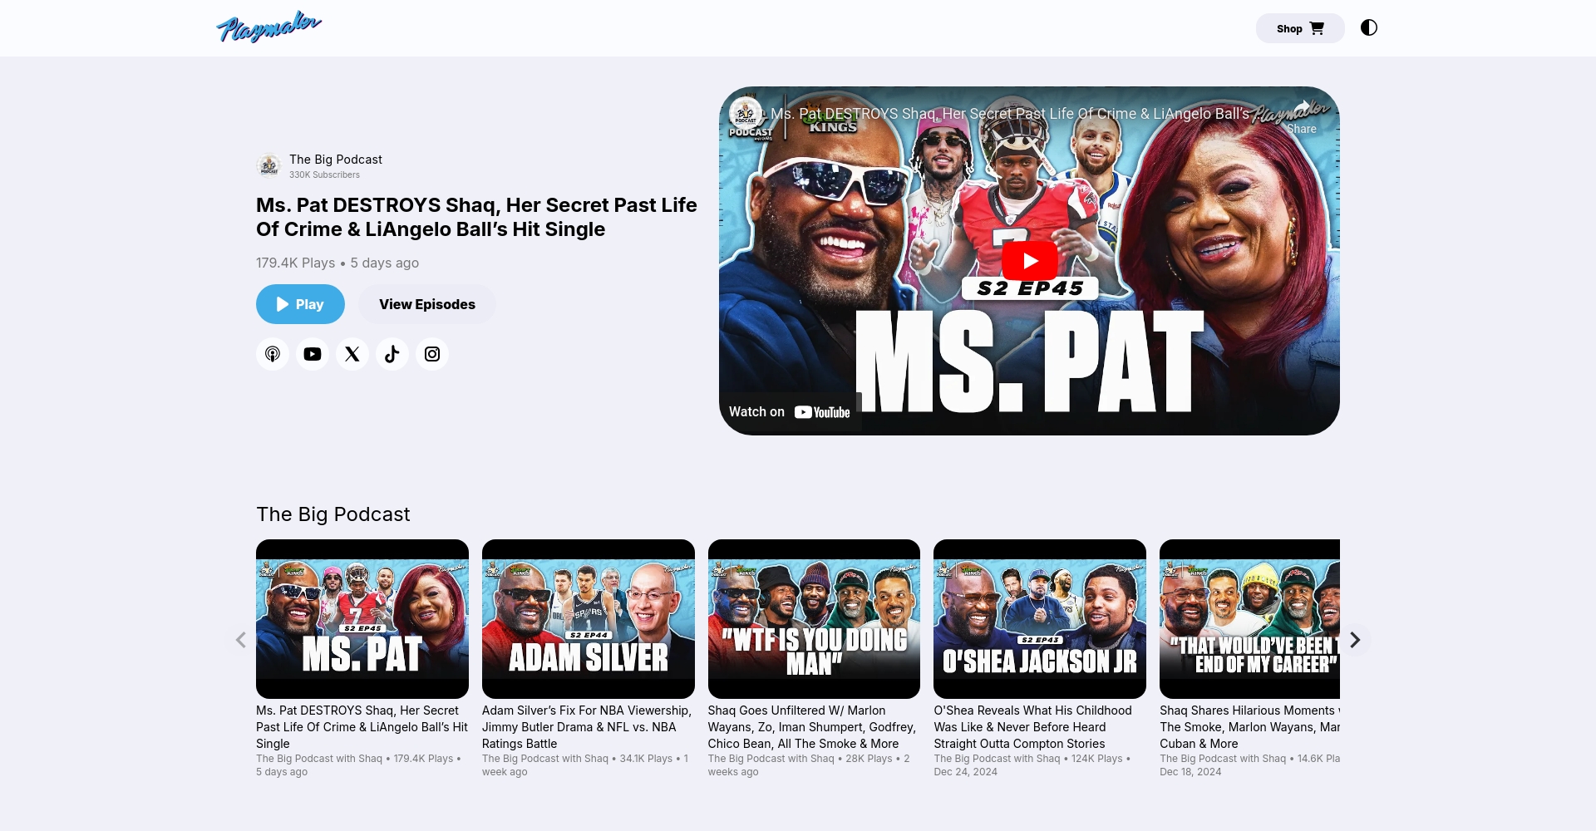Open the Apple Podcasts icon link
1596x831 pixels.
pyautogui.click(x=273, y=354)
